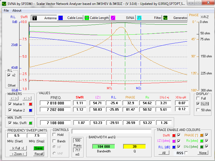Choose the SVNA mode icon

click(x=113, y=18)
